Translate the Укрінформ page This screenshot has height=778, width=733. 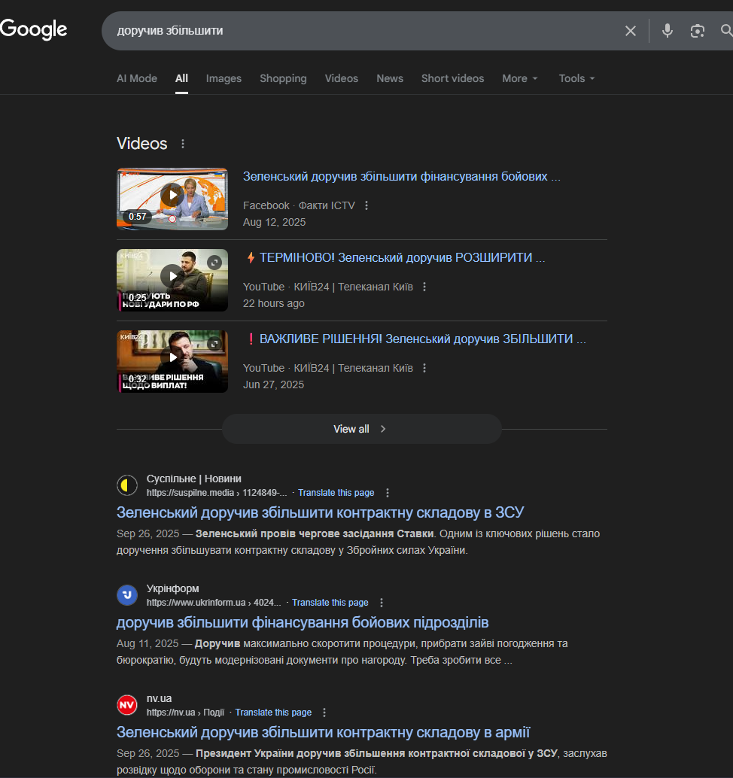(x=330, y=603)
